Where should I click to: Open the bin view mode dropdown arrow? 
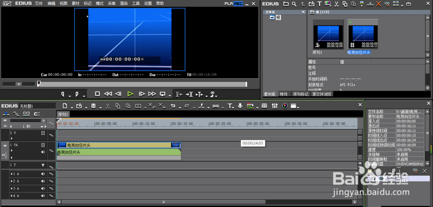(402, 5)
